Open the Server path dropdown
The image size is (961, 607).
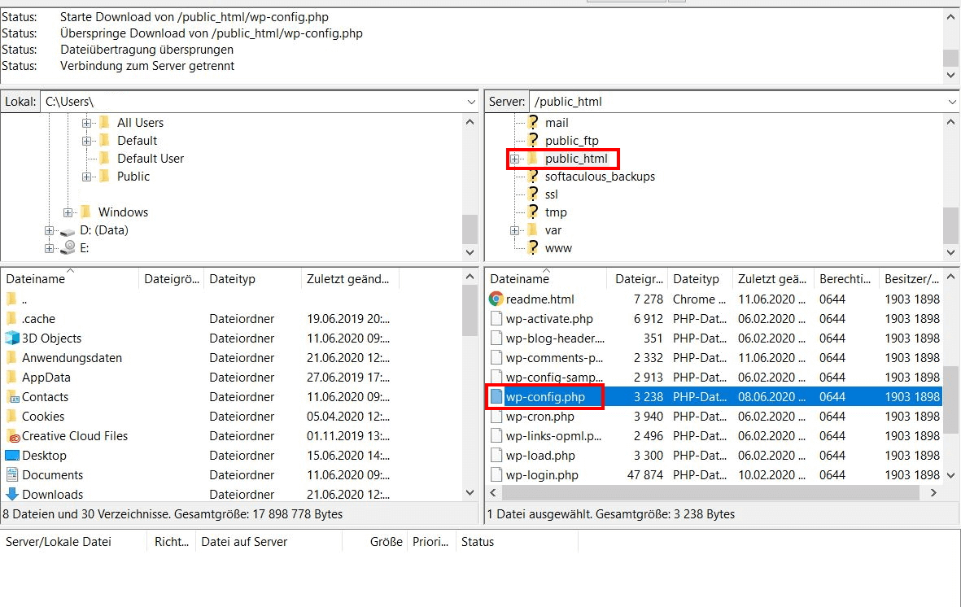(952, 102)
